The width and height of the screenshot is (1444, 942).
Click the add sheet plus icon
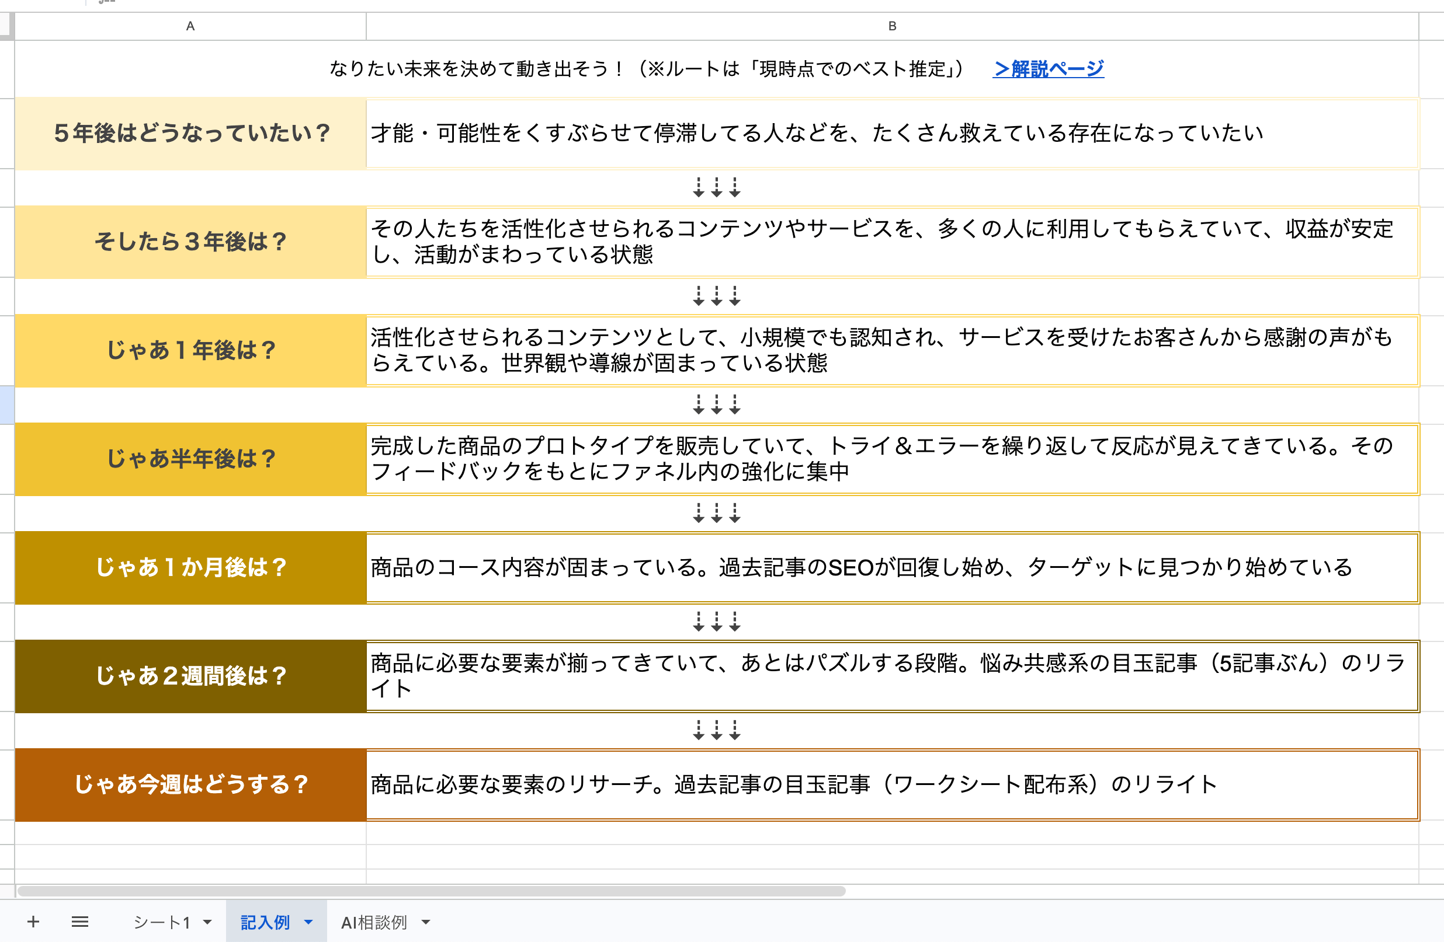pos(33,922)
